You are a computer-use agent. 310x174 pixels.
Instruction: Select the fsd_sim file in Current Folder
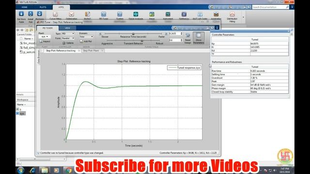tap(27, 47)
